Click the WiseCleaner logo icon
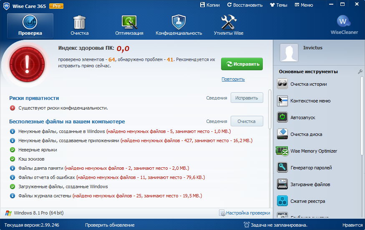365x230 pixels. pos(343,21)
